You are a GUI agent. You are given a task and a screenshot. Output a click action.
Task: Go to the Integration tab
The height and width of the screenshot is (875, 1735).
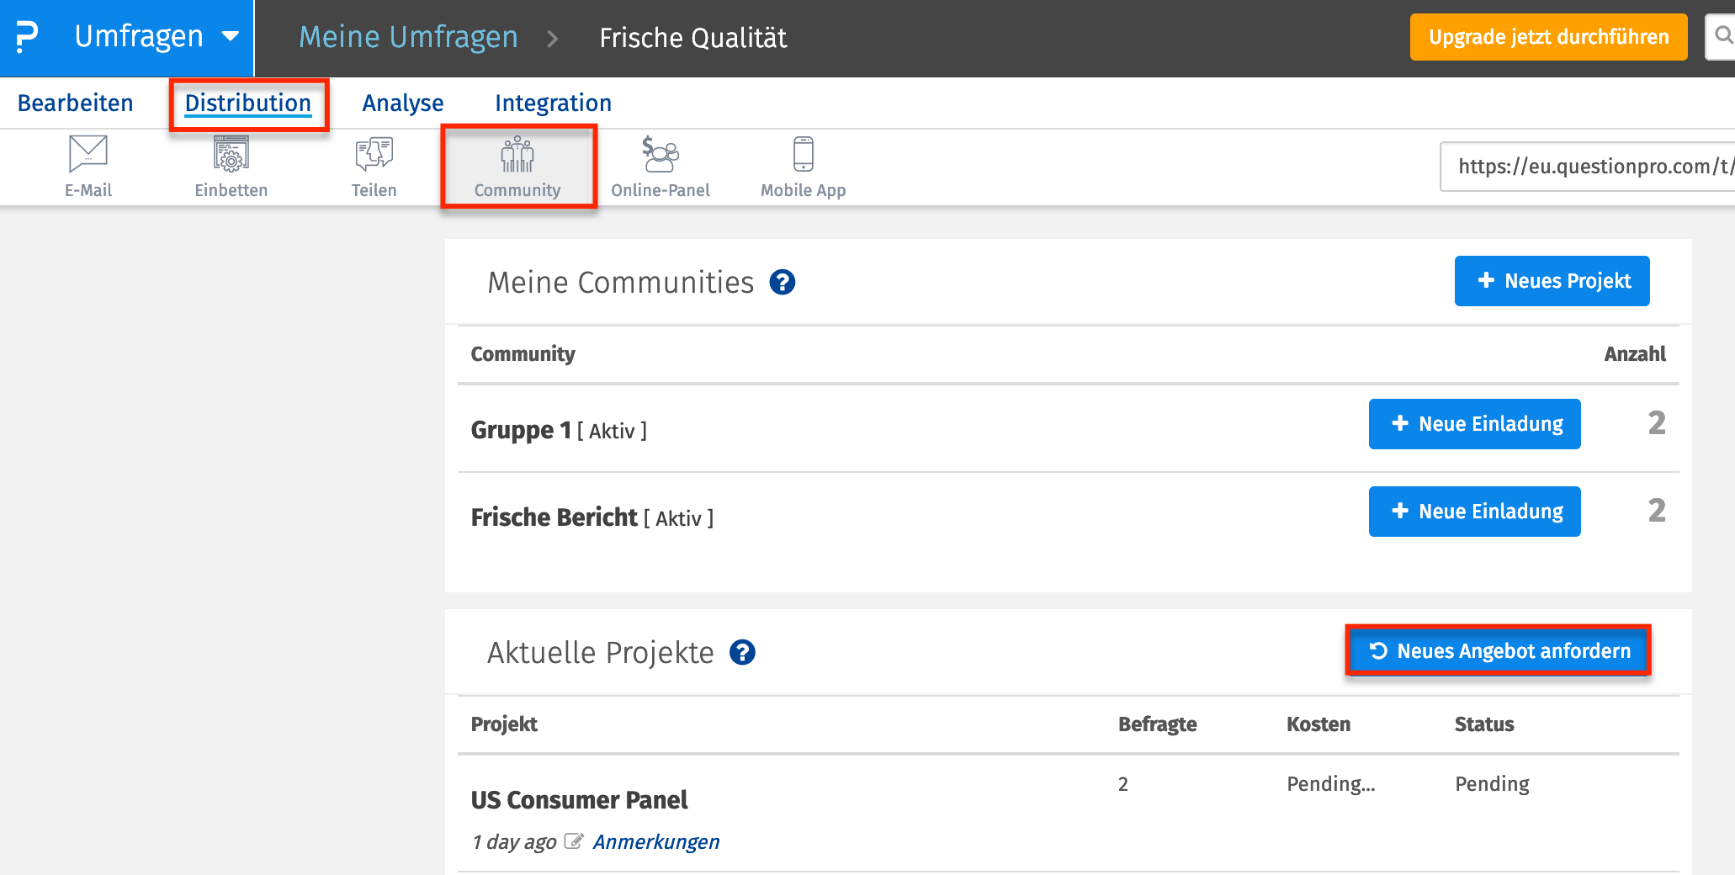(553, 103)
